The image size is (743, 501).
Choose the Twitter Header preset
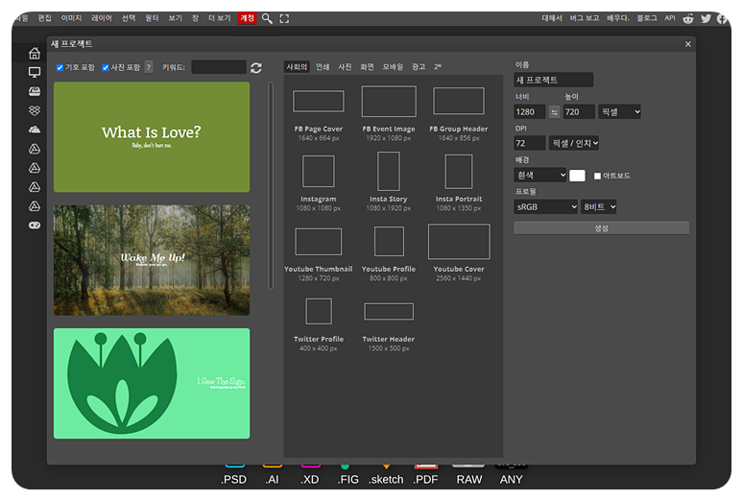pos(389,326)
